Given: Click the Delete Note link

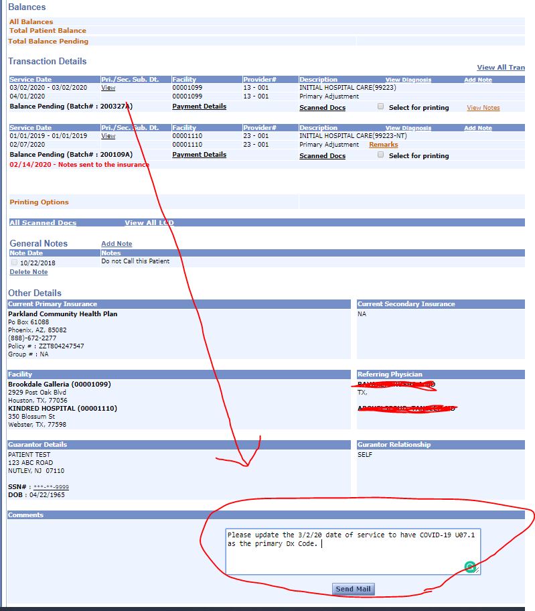Looking at the screenshot, I should click(29, 272).
